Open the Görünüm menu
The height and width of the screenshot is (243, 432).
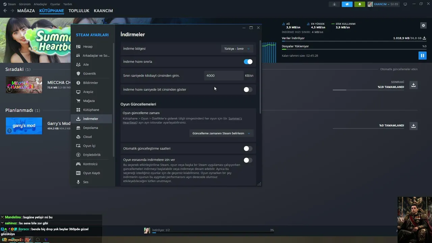pyautogui.click(x=25, y=4)
